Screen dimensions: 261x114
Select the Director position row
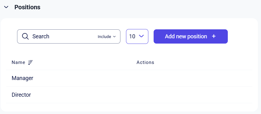coord(129,95)
